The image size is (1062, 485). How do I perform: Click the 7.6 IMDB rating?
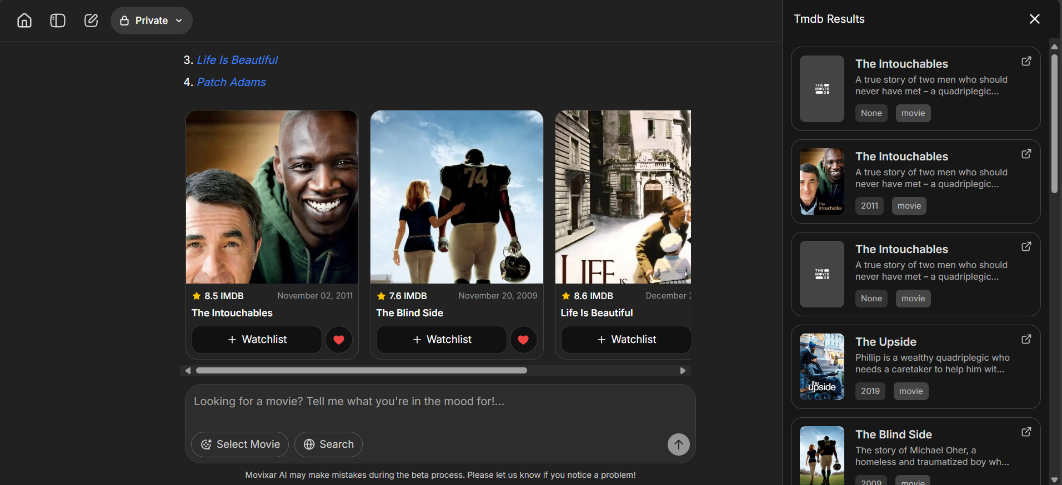click(x=403, y=296)
